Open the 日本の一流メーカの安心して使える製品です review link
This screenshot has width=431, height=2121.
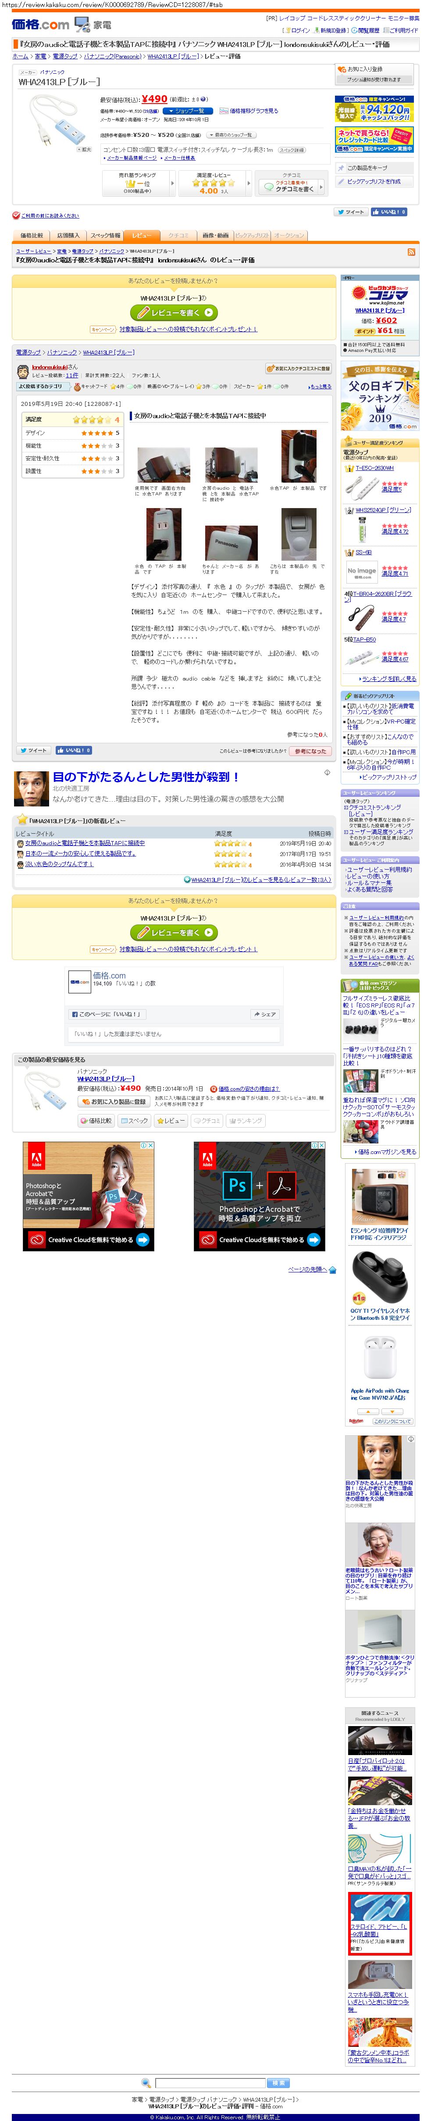[x=80, y=853]
